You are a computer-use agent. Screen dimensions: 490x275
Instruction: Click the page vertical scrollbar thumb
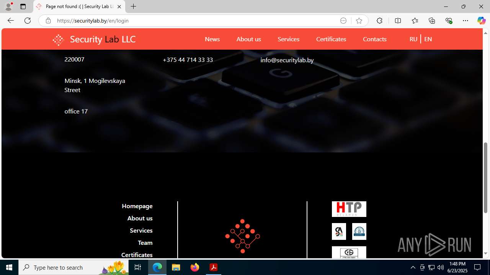point(486,178)
